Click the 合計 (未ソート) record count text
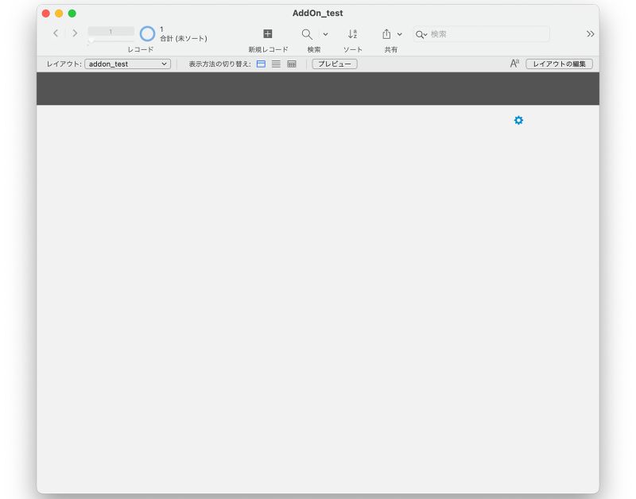 [x=184, y=38]
